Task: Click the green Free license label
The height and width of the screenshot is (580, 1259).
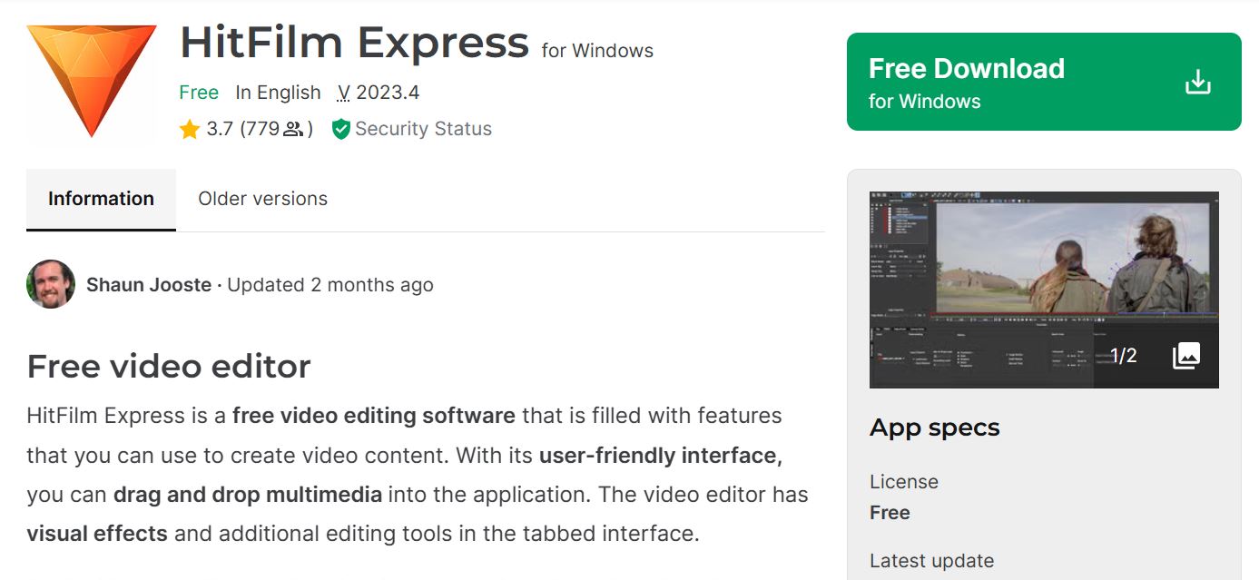Action: pos(199,93)
